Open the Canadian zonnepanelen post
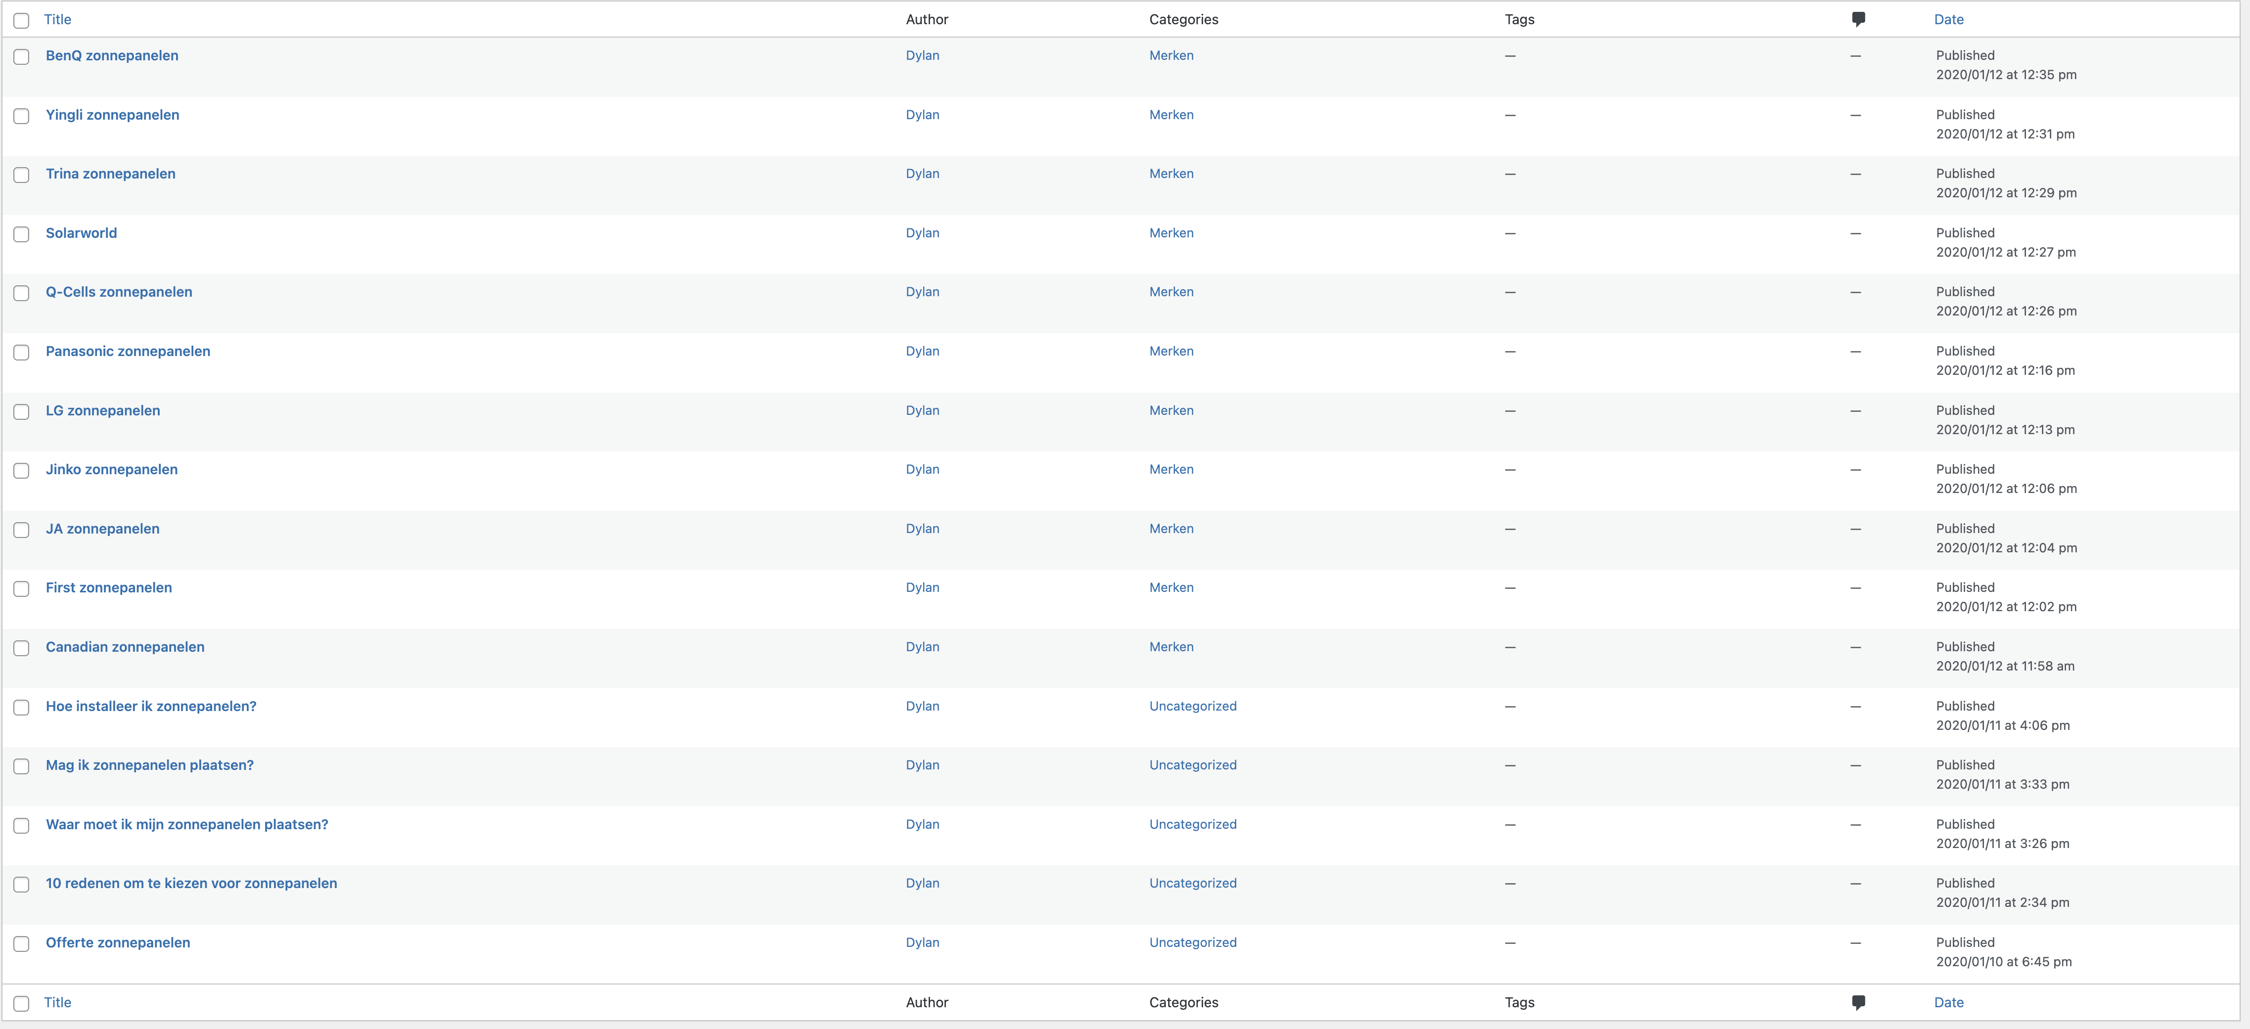This screenshot has width=2250, height=1029. click(x=125, y=647)
